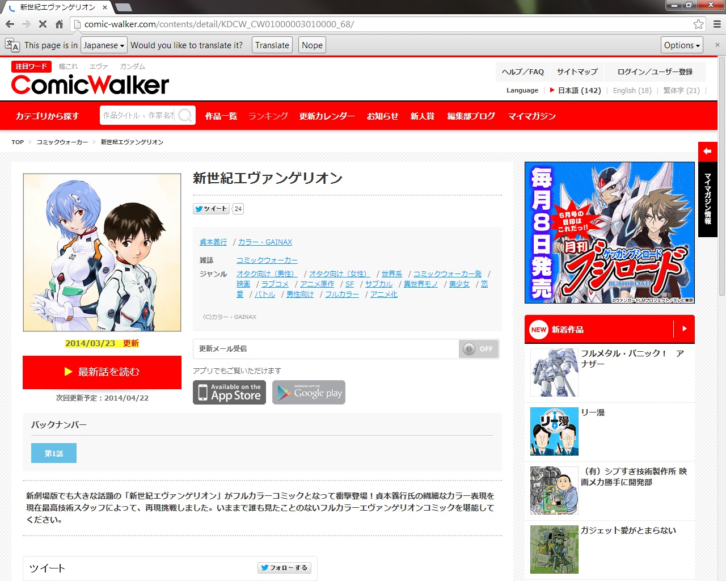
Task: Click the 月刊ブシロード banner ad
Action: point(610,233)
